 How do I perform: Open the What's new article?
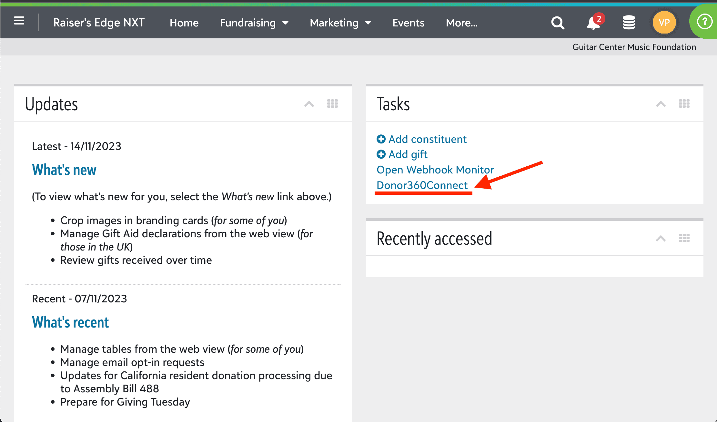tap(64, 170)
